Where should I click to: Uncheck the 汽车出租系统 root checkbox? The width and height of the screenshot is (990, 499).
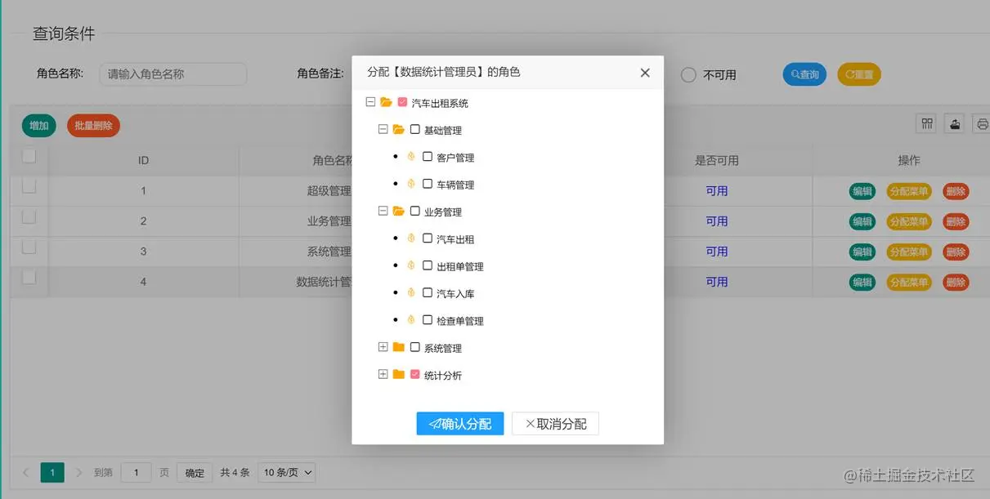(402, 102)
